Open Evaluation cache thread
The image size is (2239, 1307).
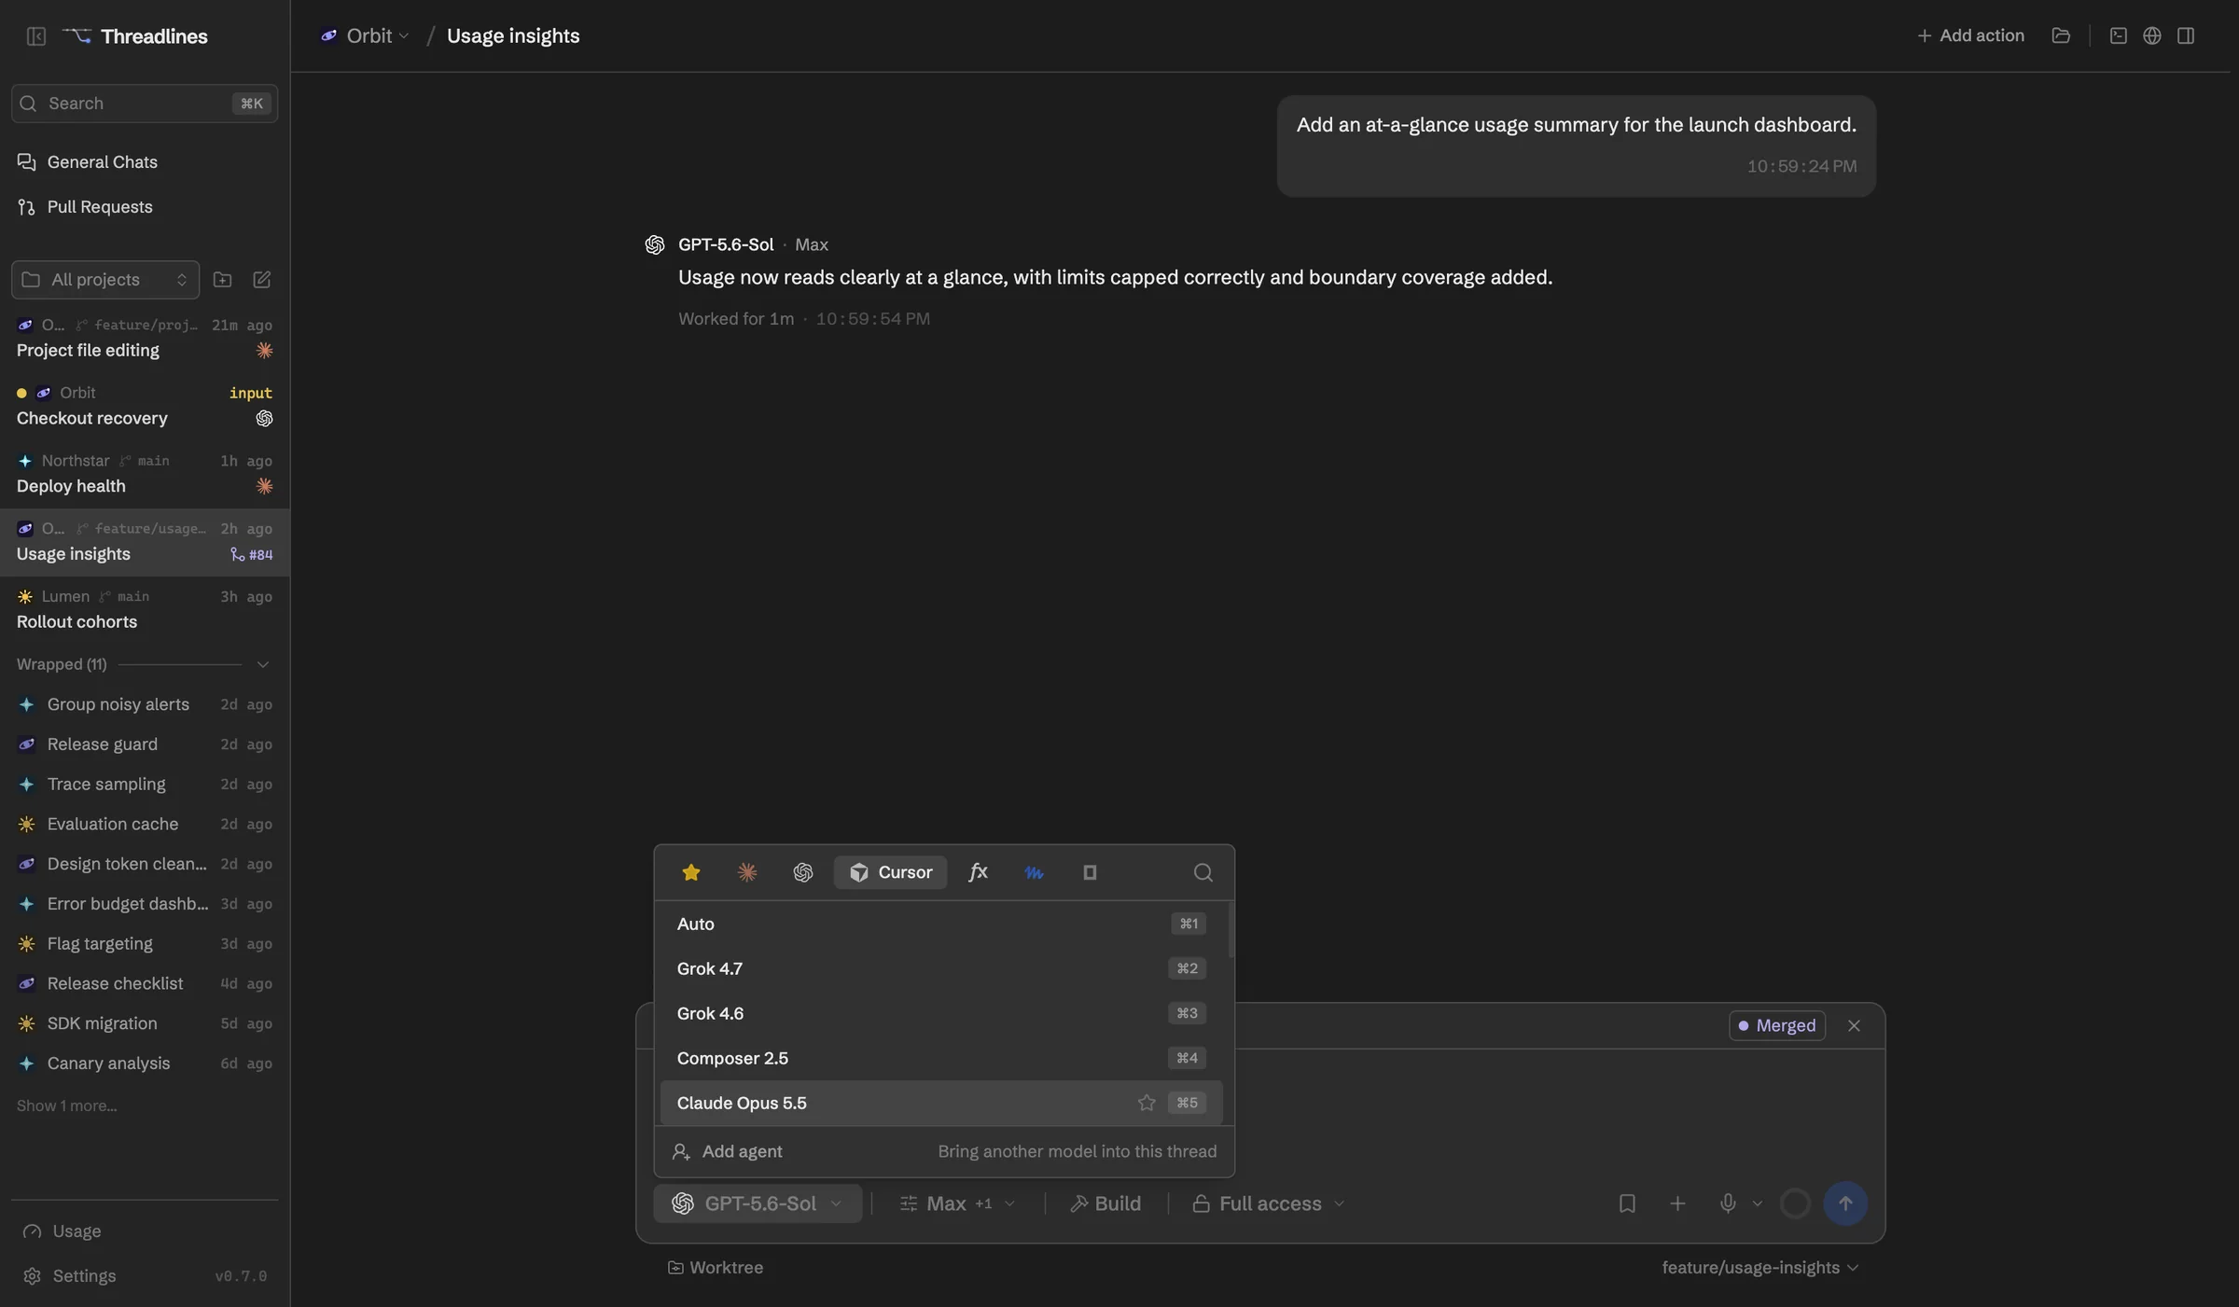pos(145,825)
